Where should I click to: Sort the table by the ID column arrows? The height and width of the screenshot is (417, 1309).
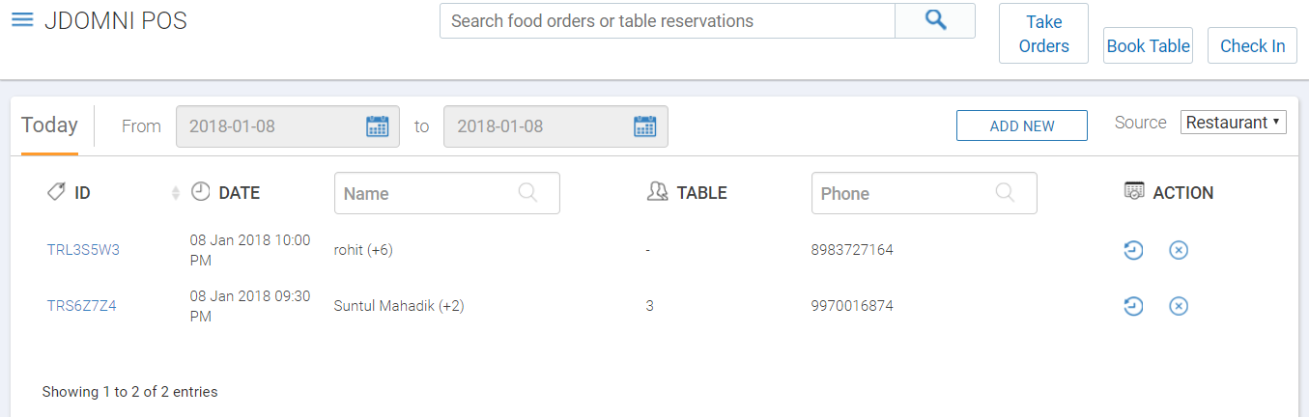tap(176, 193)
